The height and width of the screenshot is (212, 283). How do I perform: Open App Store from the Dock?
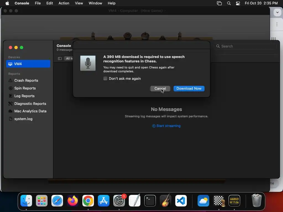point(104,201)
